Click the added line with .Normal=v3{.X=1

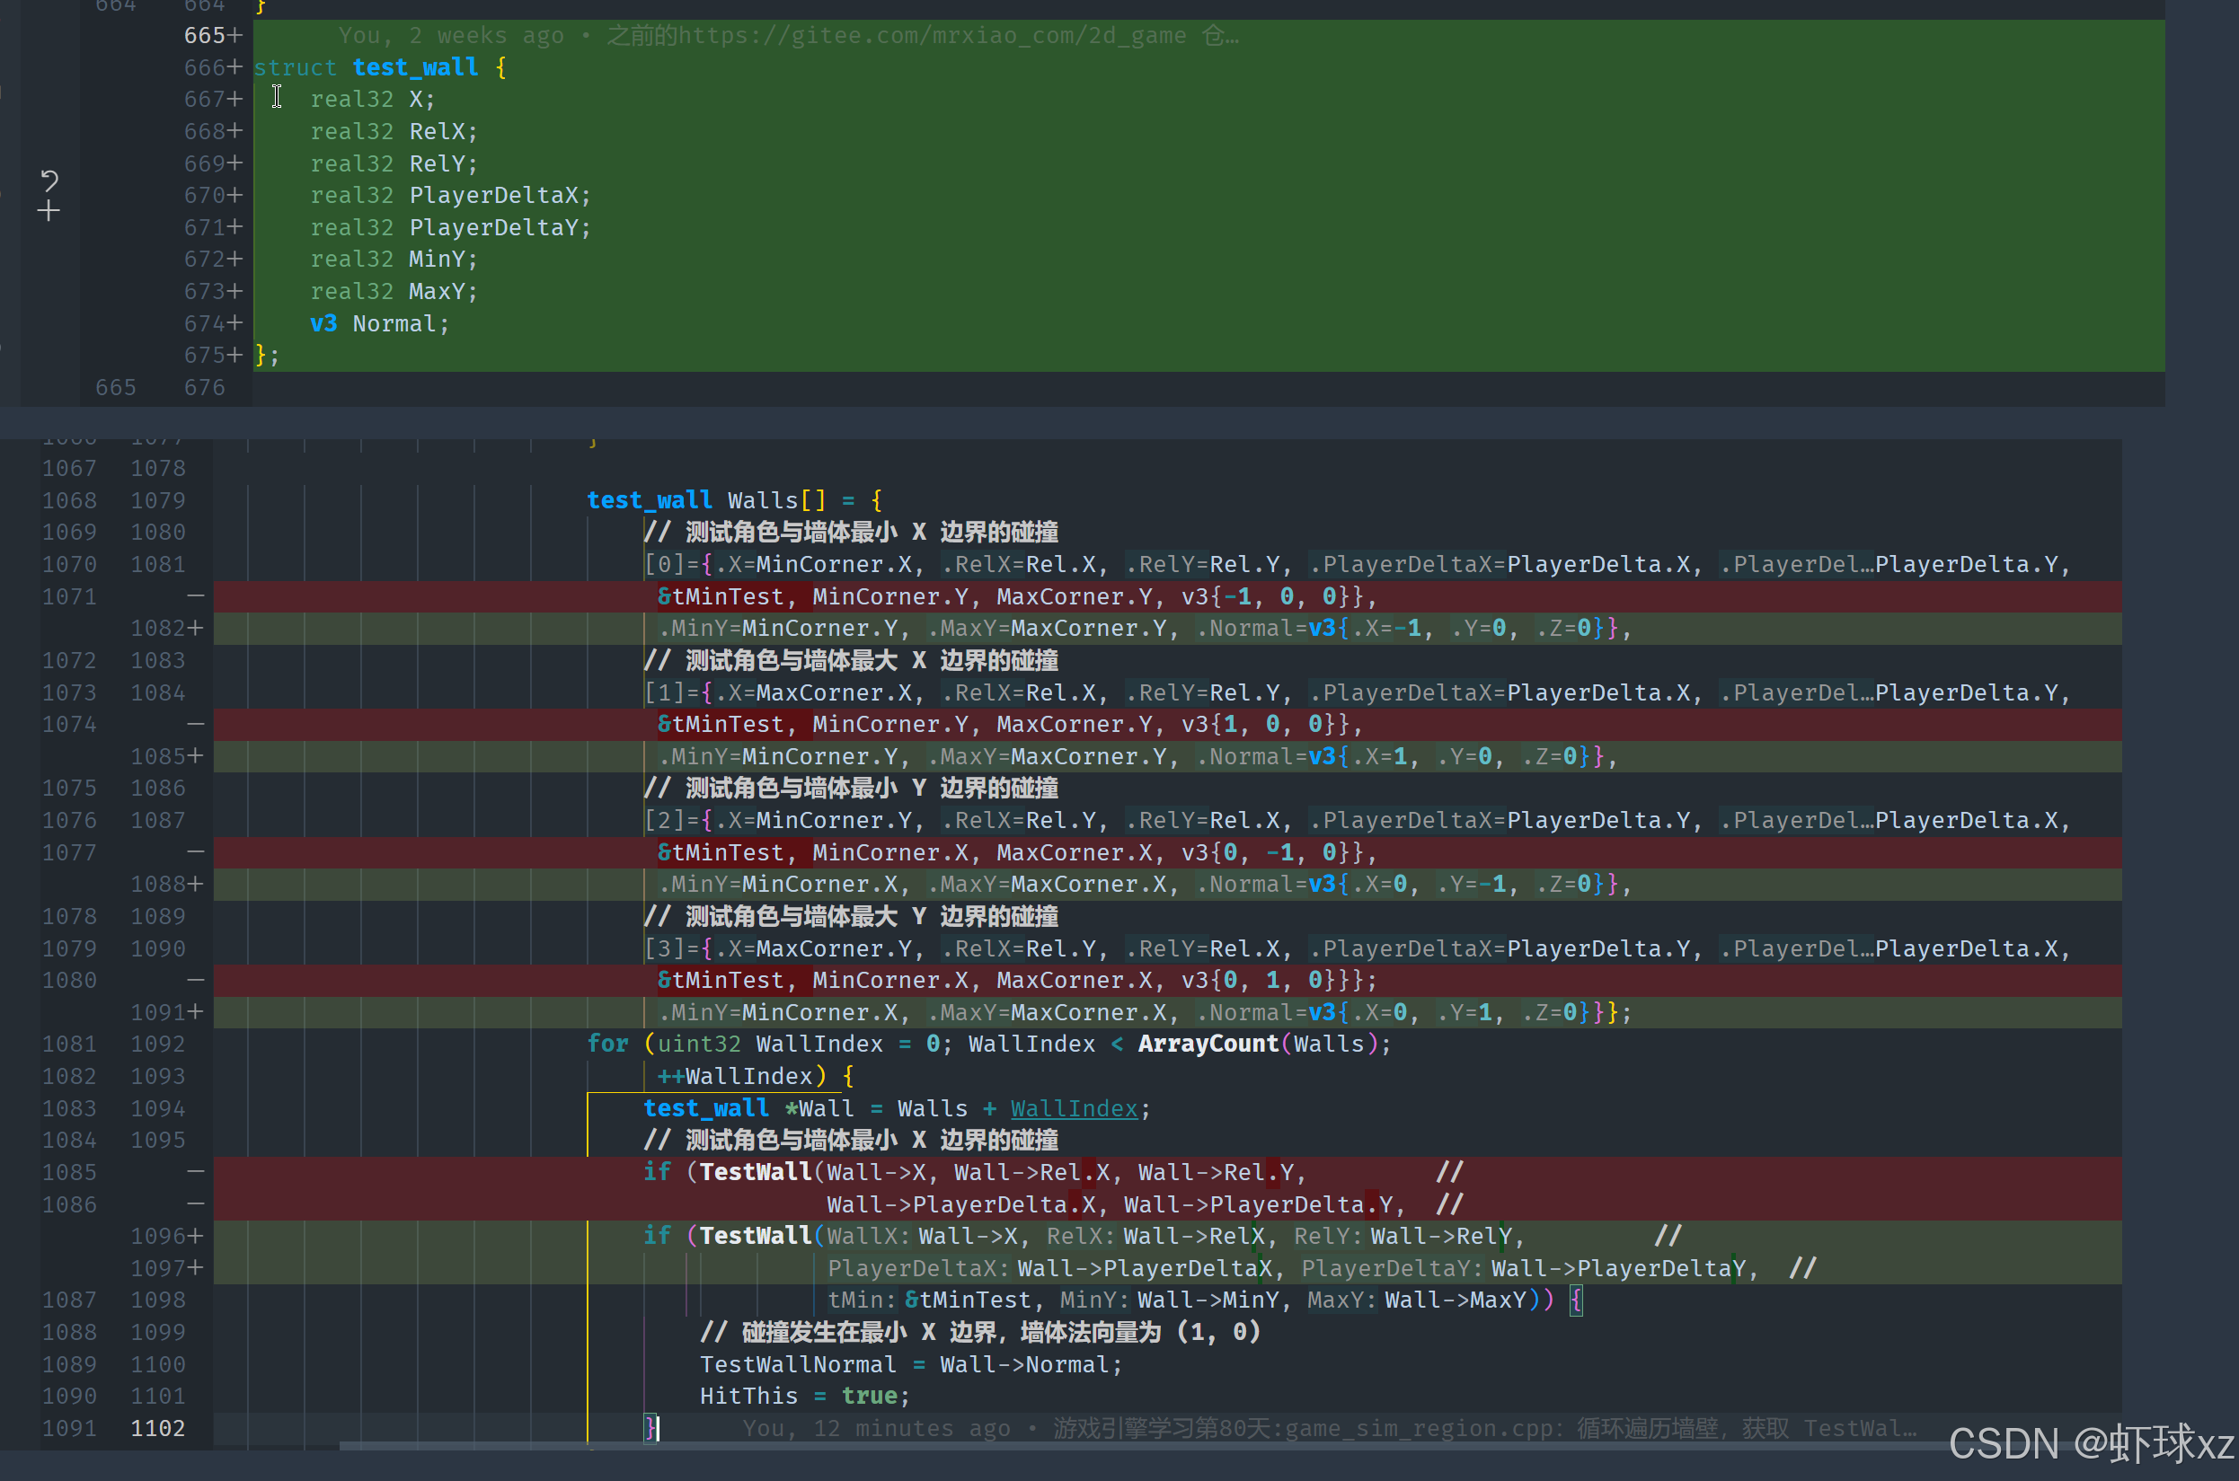point(1137,755)
